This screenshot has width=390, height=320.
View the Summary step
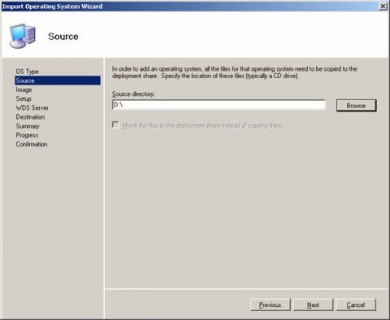28,126
